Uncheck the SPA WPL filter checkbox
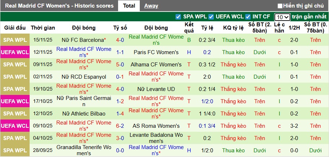The width and height of the screenshot is (329, 157). click(178, 17)
